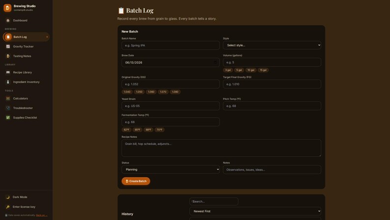The image size is (390, 220).
Task: Open Recipe Library section
Action: [x=26, y=72]
